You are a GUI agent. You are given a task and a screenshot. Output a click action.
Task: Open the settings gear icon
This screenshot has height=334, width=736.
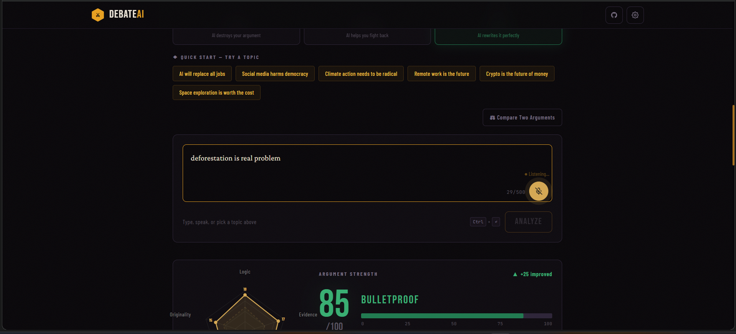(635, 15)
